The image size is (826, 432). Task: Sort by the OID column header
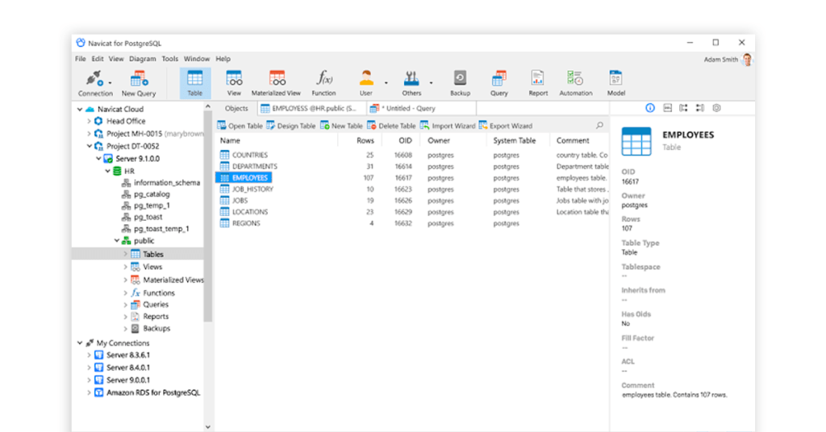405,140
